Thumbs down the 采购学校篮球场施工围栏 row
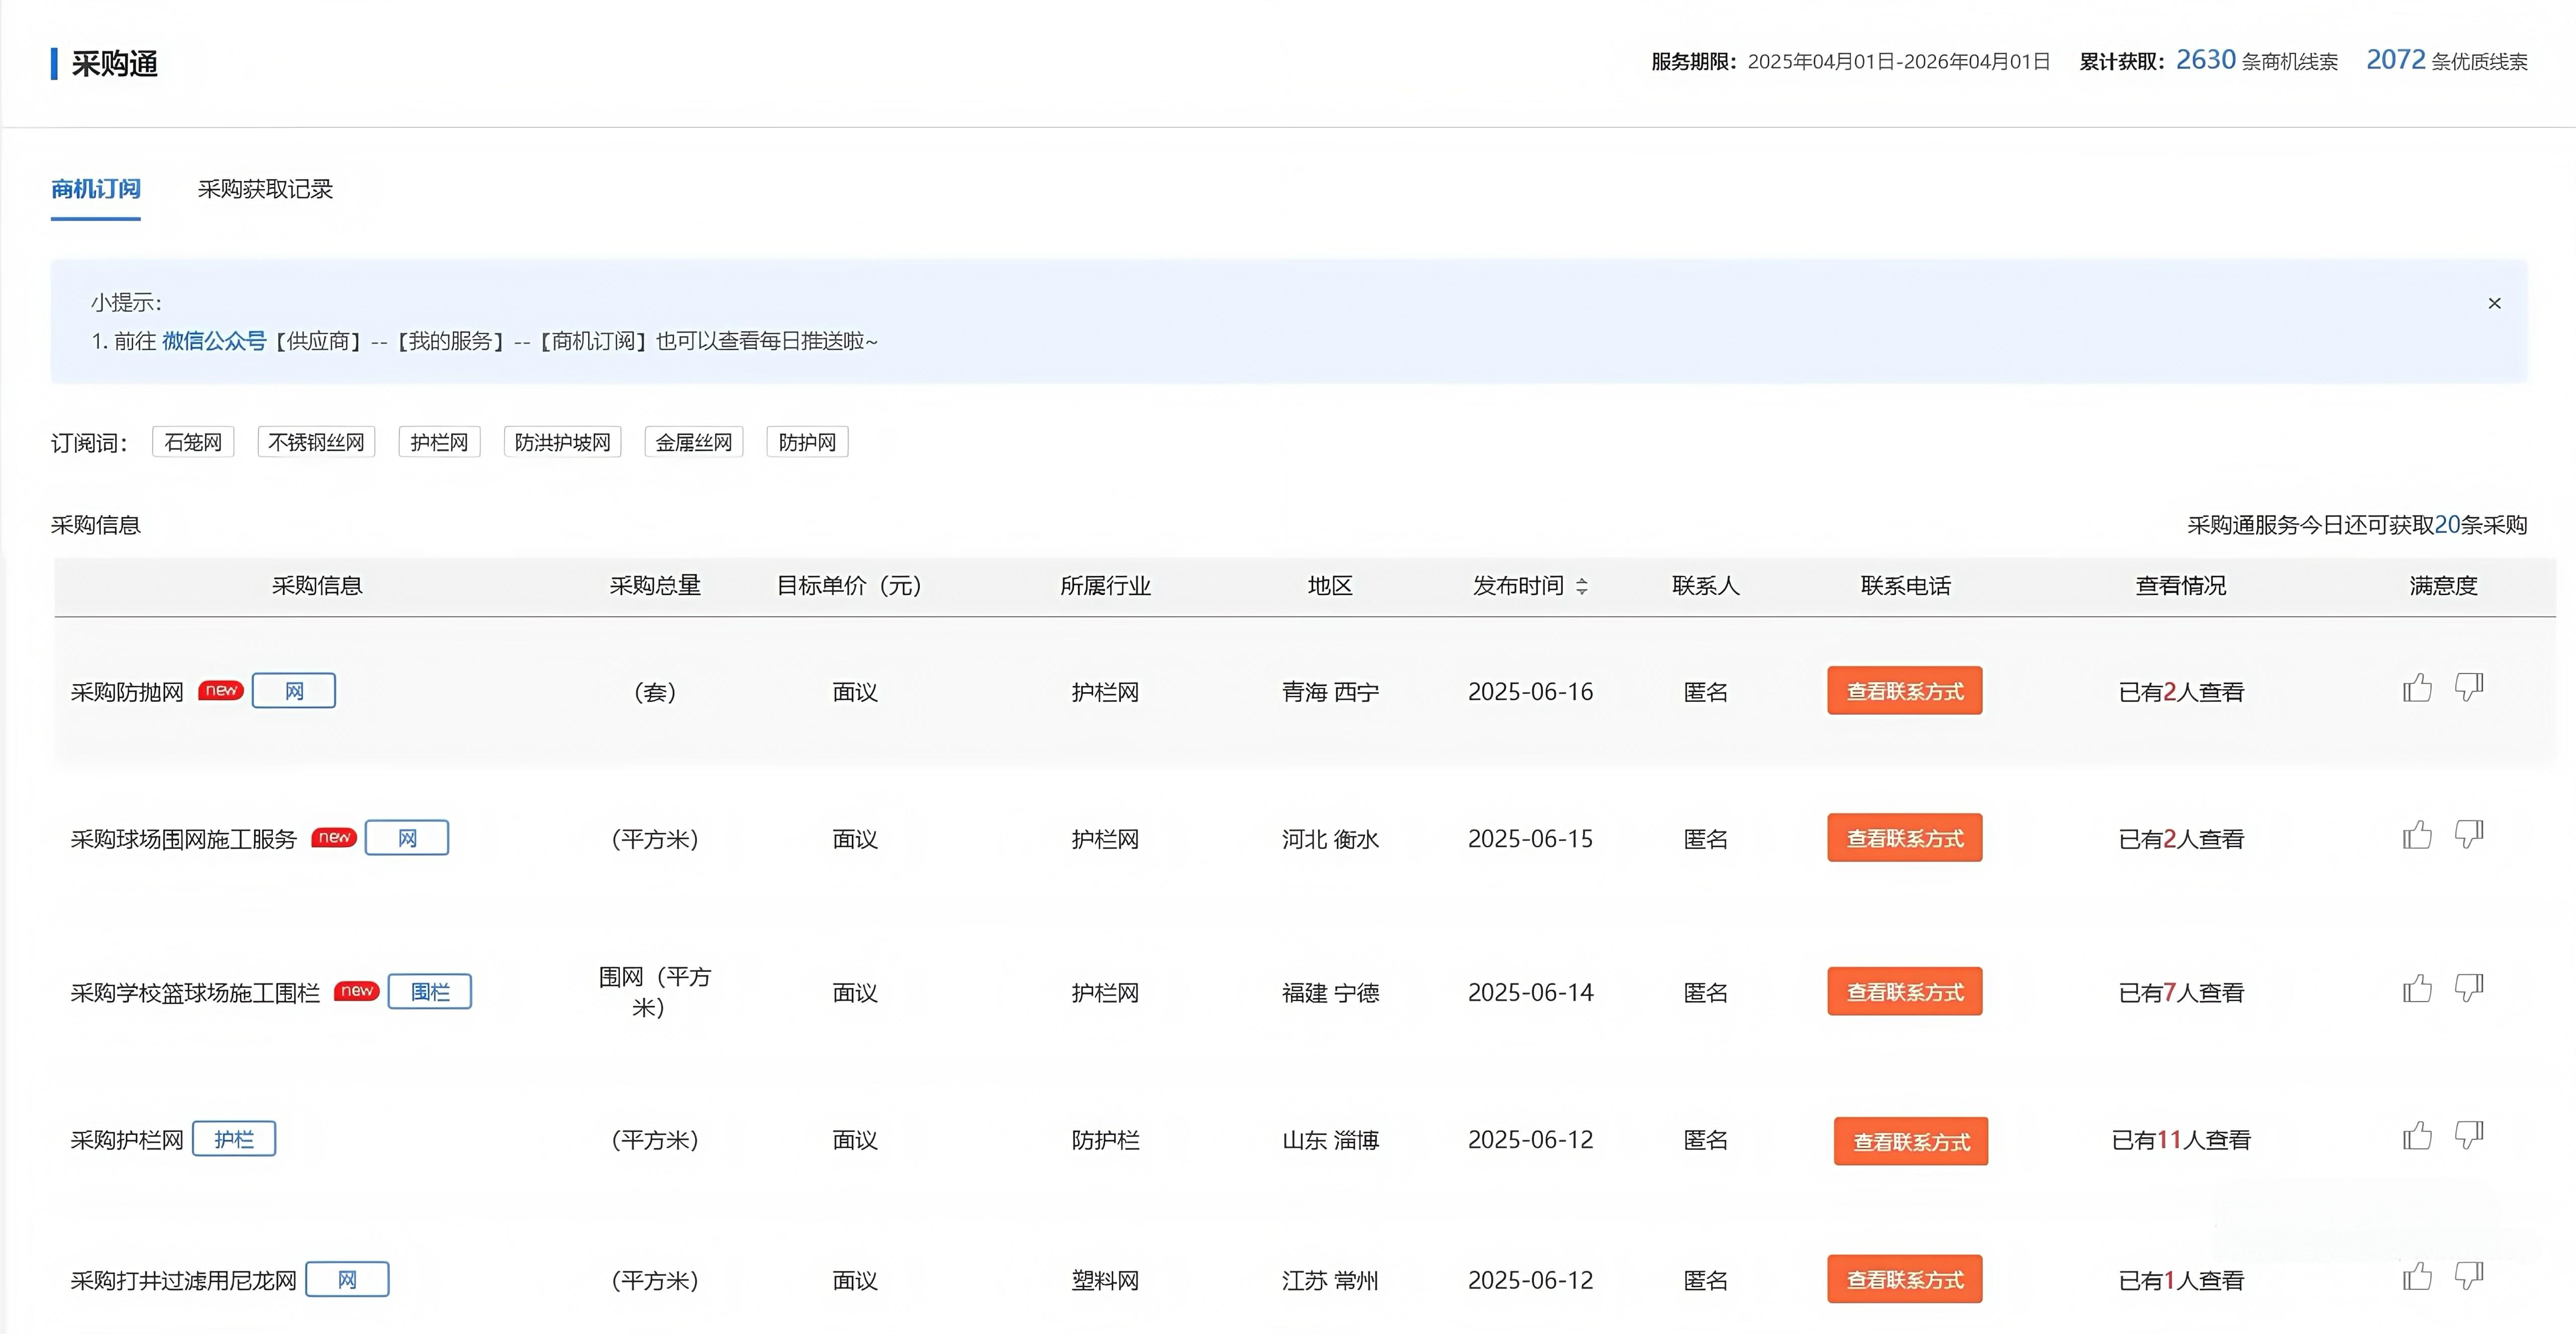This screenshot has height=1334, width=2576. point(2469,989)
